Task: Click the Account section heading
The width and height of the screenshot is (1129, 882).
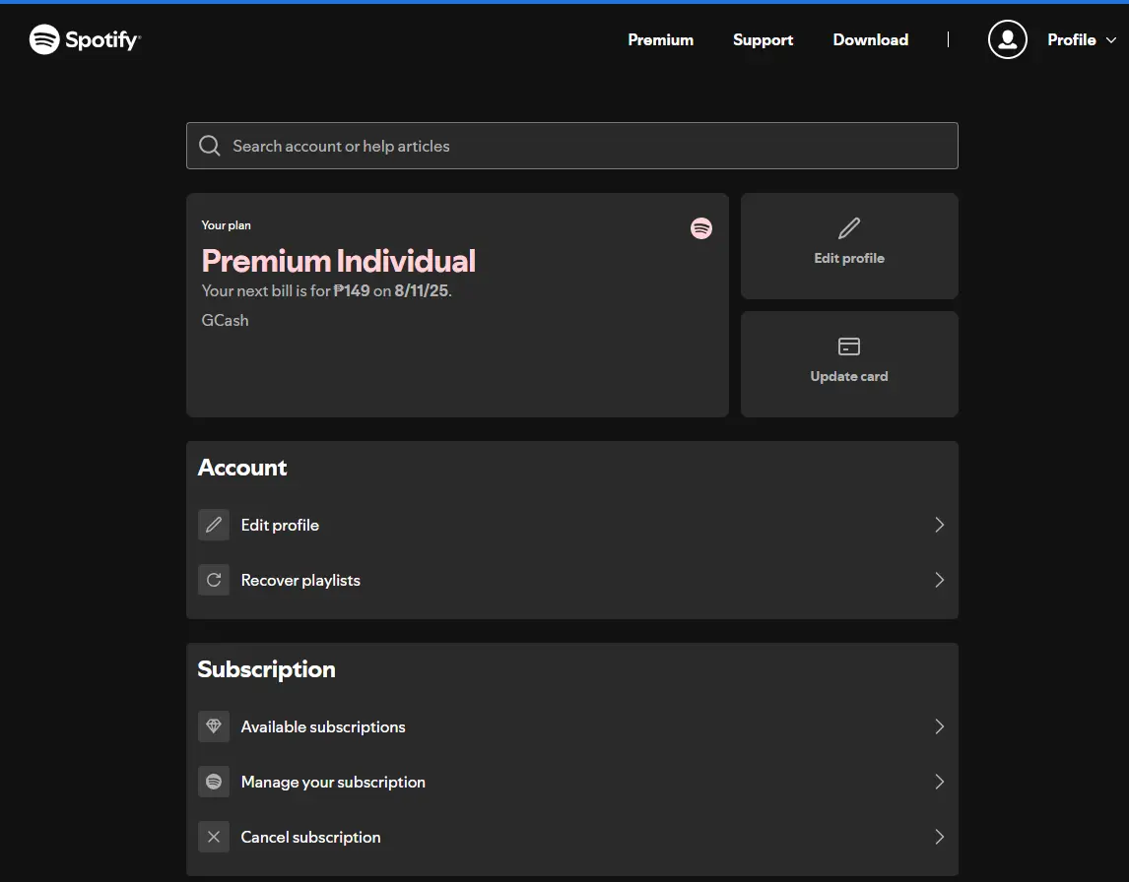Action: click(x=242, y=468)
